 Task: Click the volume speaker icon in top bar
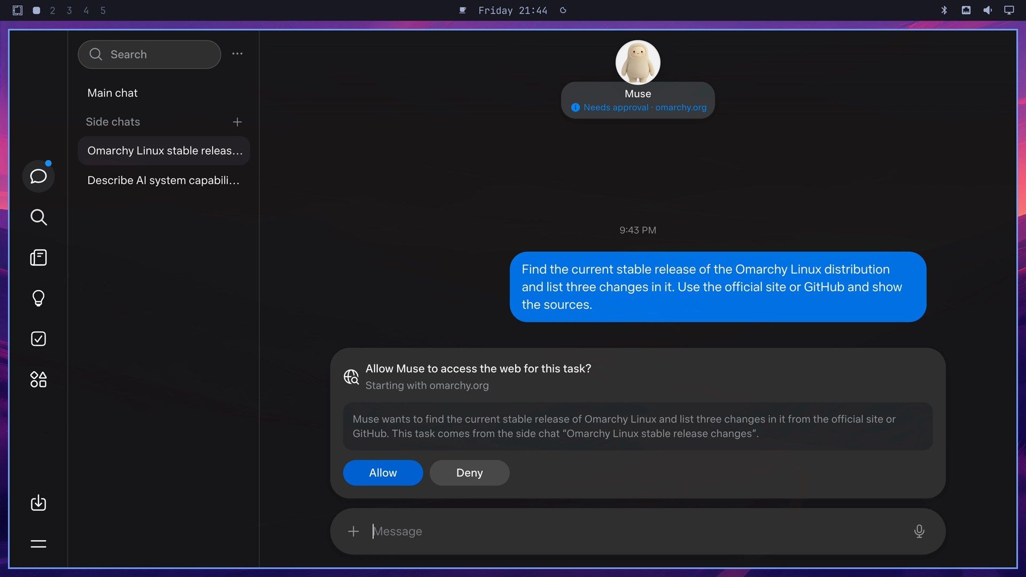(988, 10)
